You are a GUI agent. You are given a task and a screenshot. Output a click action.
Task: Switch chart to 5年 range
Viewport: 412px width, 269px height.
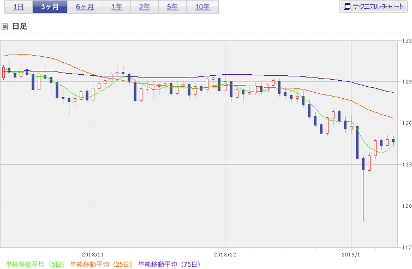172,7
